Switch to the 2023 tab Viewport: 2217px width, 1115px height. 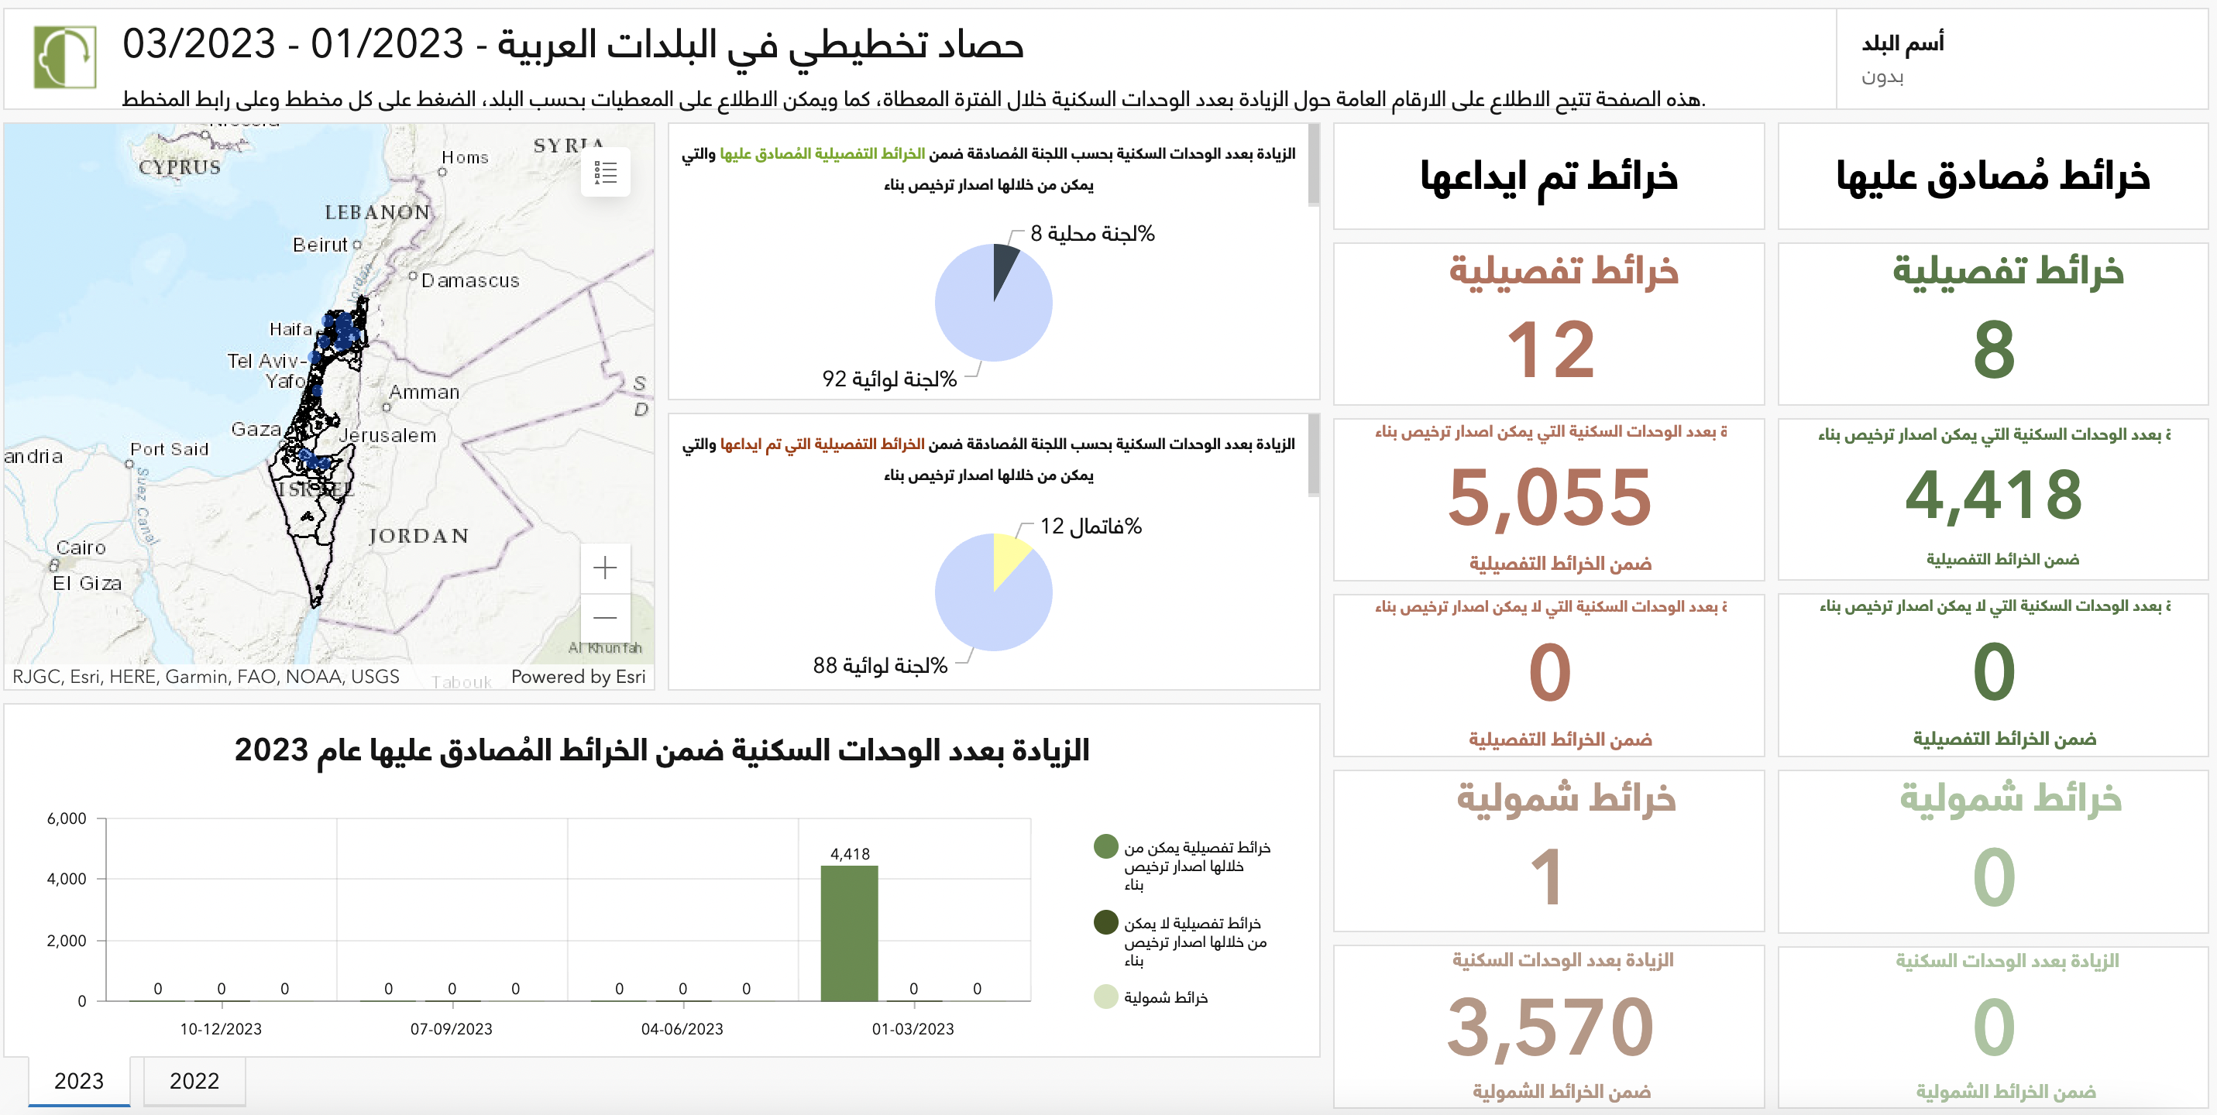coord(79,1081)
